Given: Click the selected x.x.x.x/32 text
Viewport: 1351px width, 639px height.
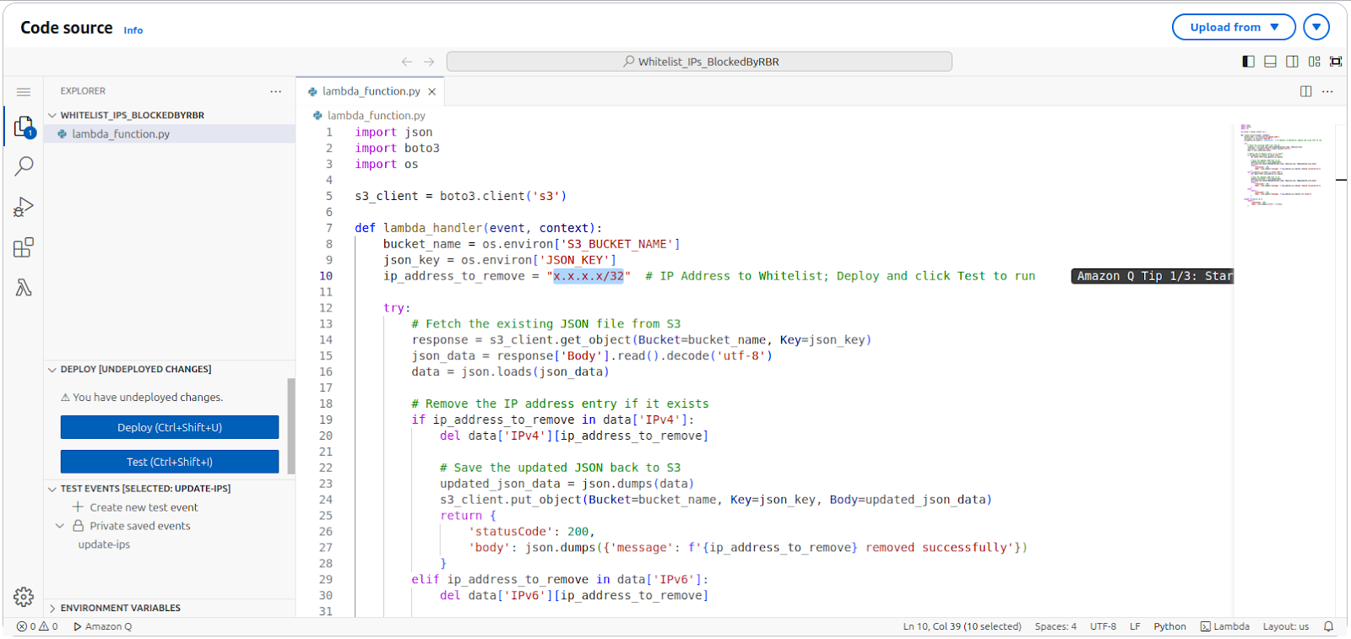Looking at the screenshot, I should (x=589, y=276).
